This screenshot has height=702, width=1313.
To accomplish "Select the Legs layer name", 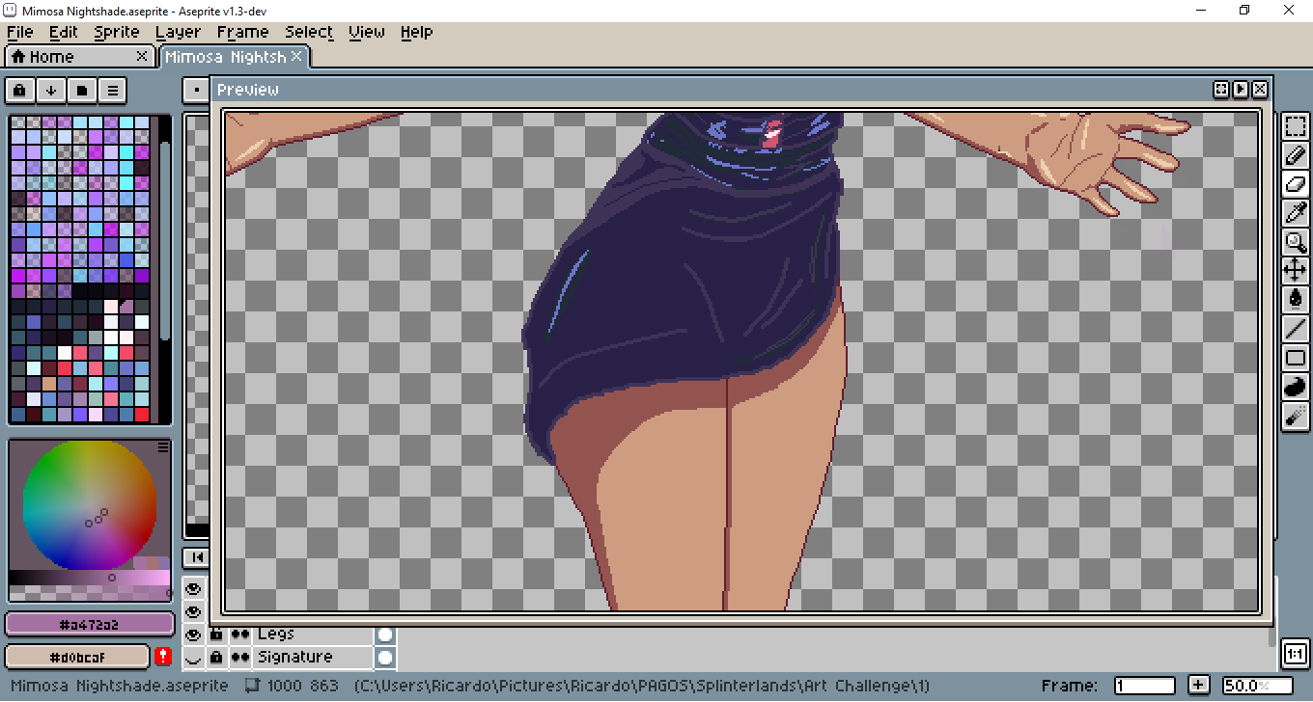I will pos(276,634).
